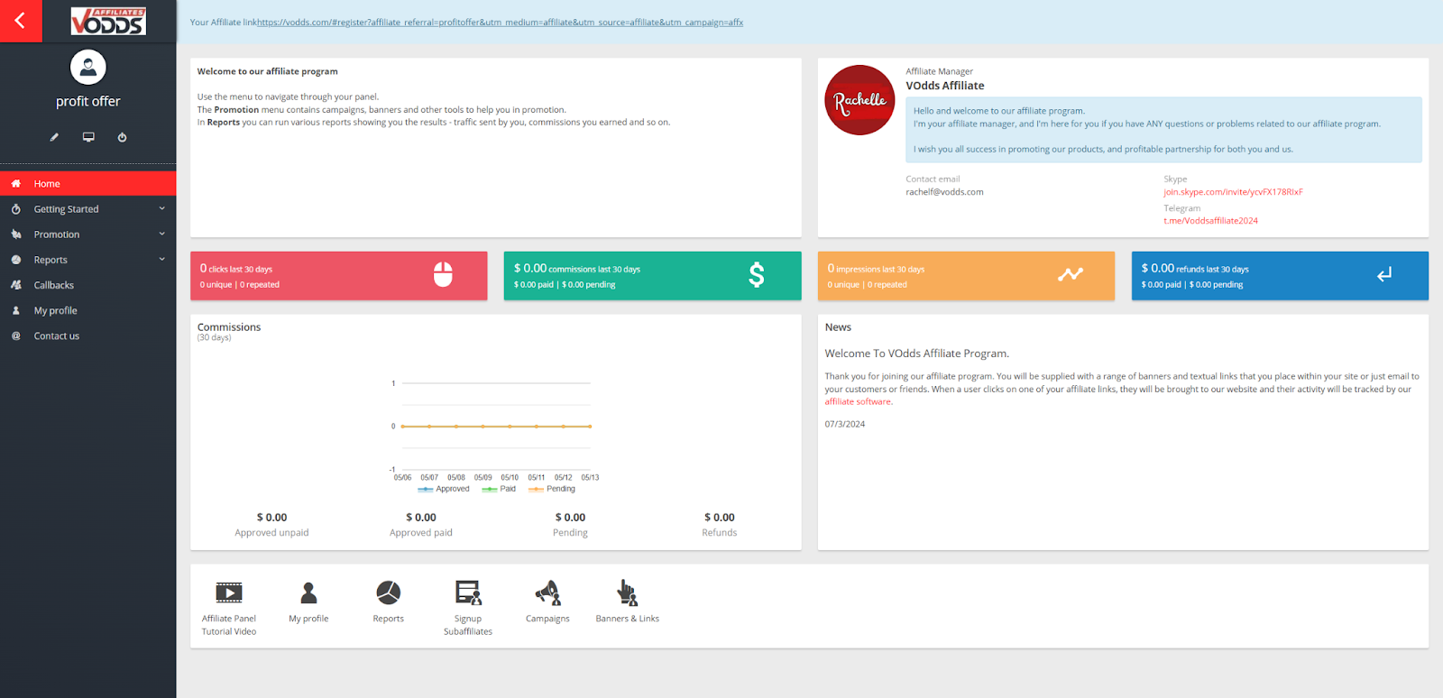Click the Pending $0.00 total value
Viewport: 1443px width, 698px height.
570,518
